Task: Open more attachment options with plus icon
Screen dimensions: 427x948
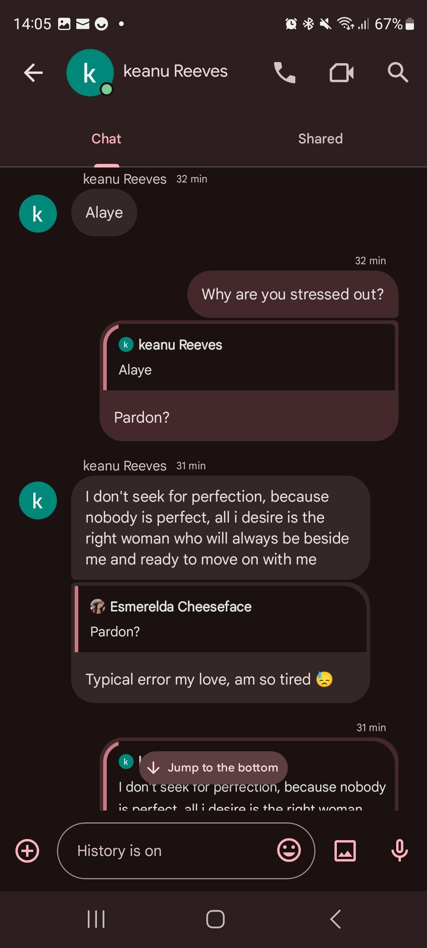Action: (x=26, y=851)
